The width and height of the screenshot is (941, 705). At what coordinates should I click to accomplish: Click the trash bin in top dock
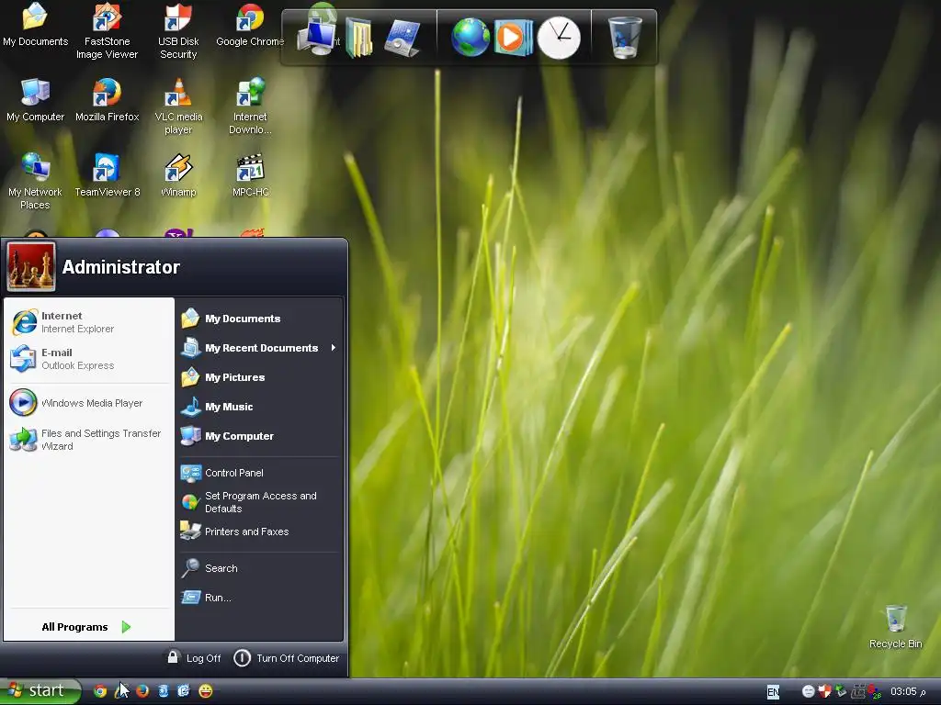click(625, 37)
